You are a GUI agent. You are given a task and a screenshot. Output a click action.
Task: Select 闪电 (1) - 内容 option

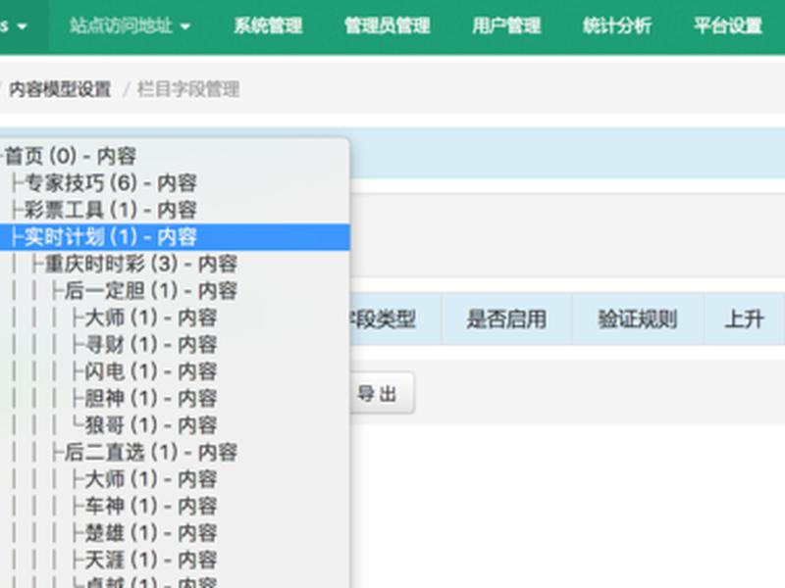point(175,371)
